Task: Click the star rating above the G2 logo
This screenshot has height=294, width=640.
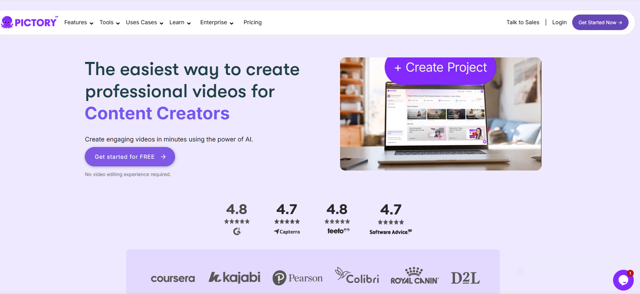Action: click(x=237, y=221)
